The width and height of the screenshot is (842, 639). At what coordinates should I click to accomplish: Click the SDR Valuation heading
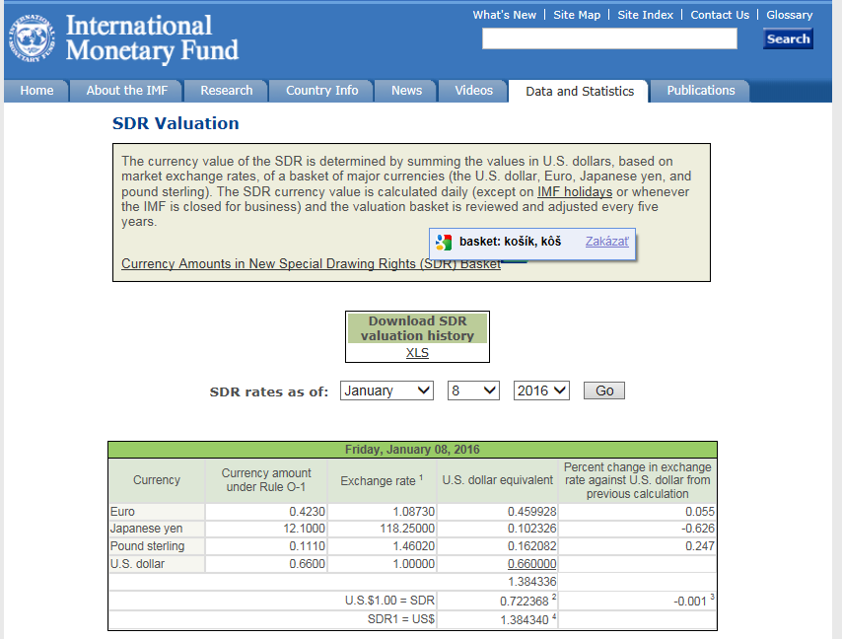pyautogui.click(x=175, y=123)
